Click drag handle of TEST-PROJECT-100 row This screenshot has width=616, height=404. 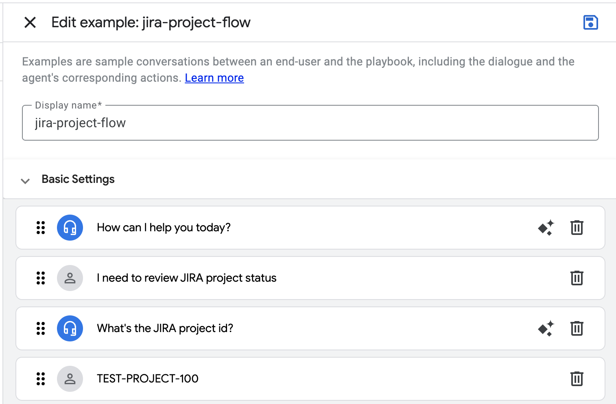41,379
